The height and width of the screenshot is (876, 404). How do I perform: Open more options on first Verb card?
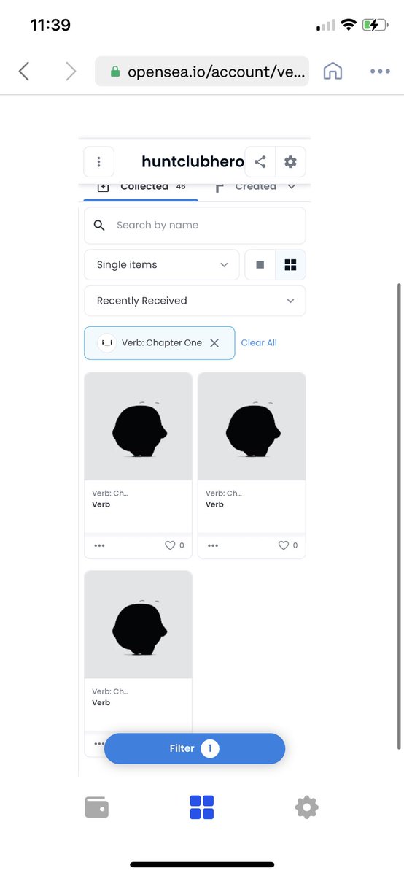tap(99, 545)
